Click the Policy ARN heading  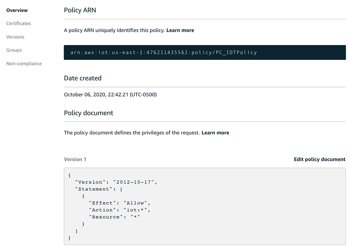(x=80, y=10)
